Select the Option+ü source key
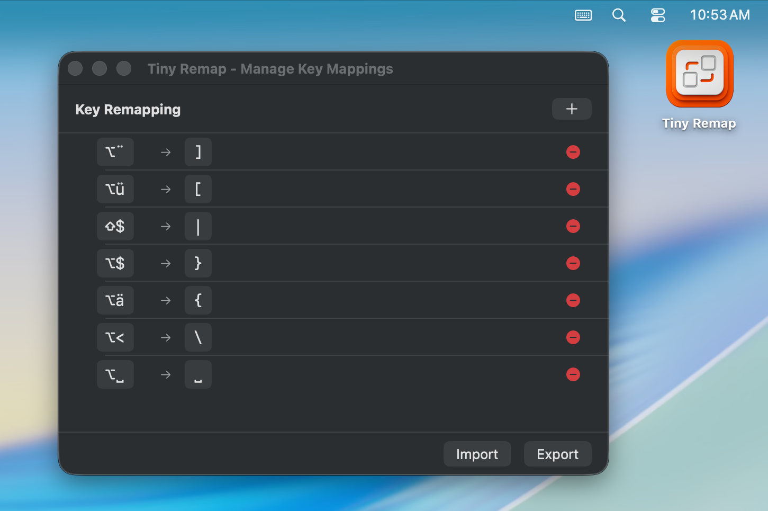This screenshot has width=768, height=511. 115,189
